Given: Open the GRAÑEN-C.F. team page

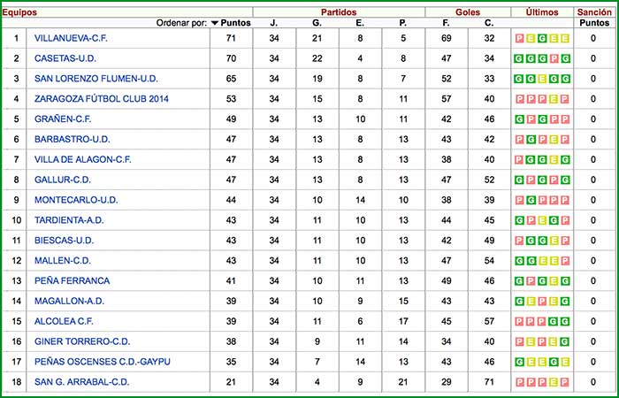Looking at the screenshot, I should point(63,119).
